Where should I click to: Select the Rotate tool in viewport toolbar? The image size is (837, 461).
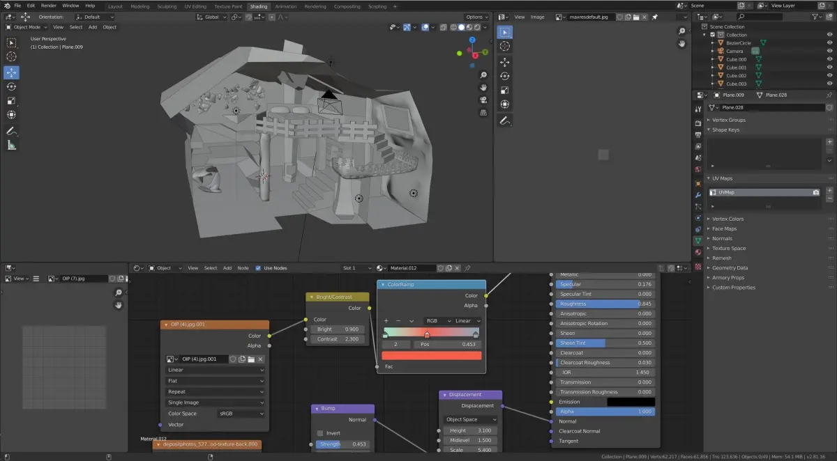tap(11, 86)
